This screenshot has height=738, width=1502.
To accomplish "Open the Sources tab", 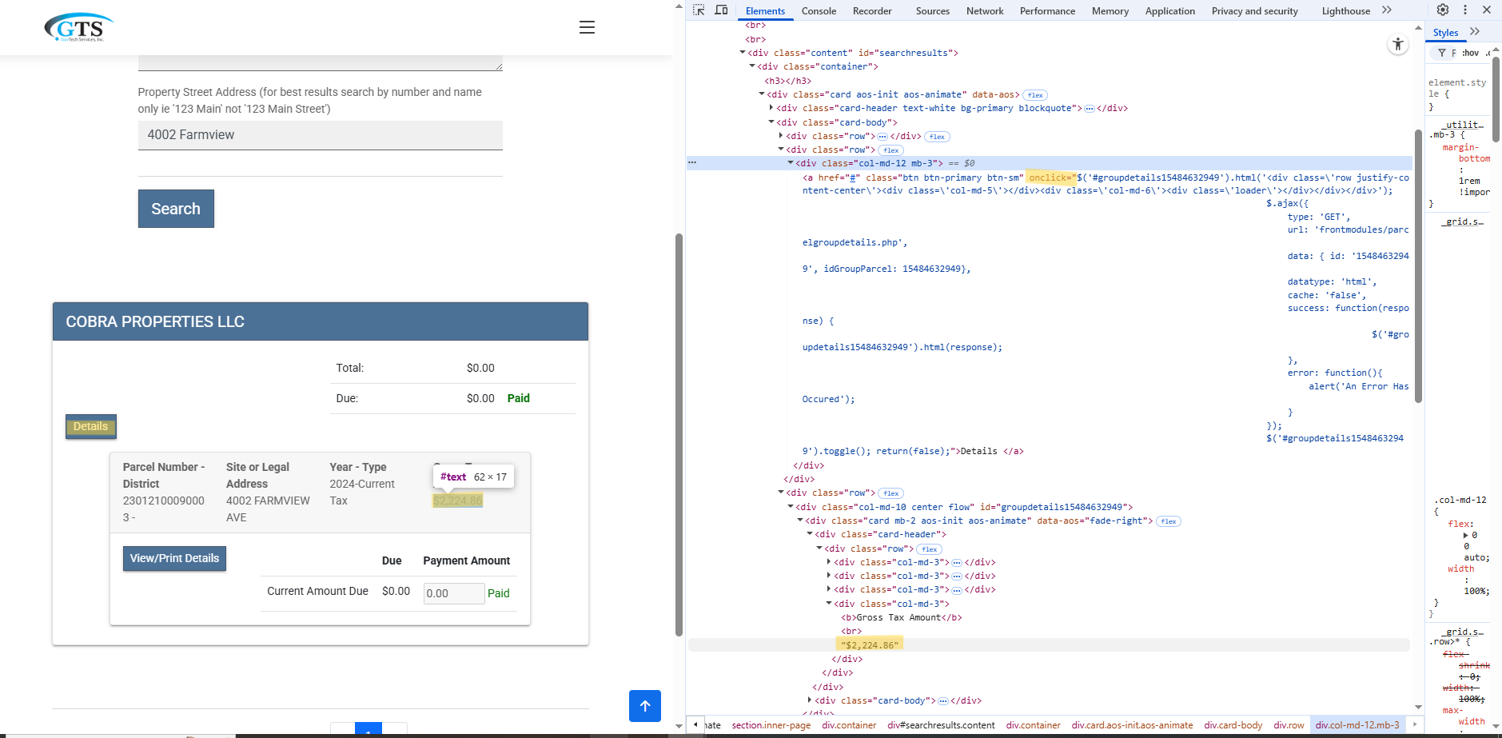I will tap(933, 11).
